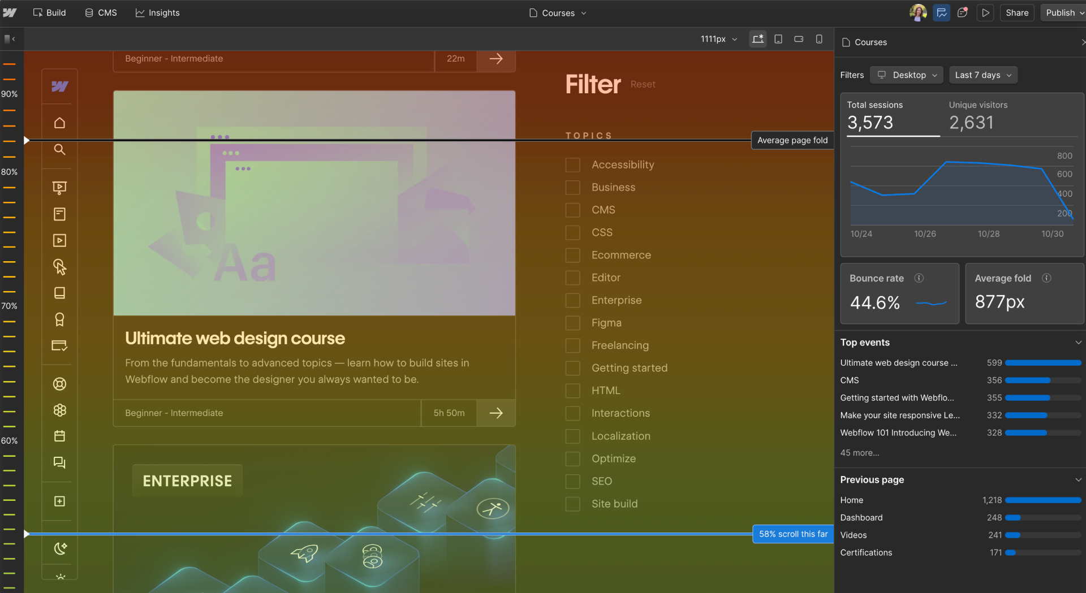
Task: Switch to the CMS tab
Action: [101, 12]
